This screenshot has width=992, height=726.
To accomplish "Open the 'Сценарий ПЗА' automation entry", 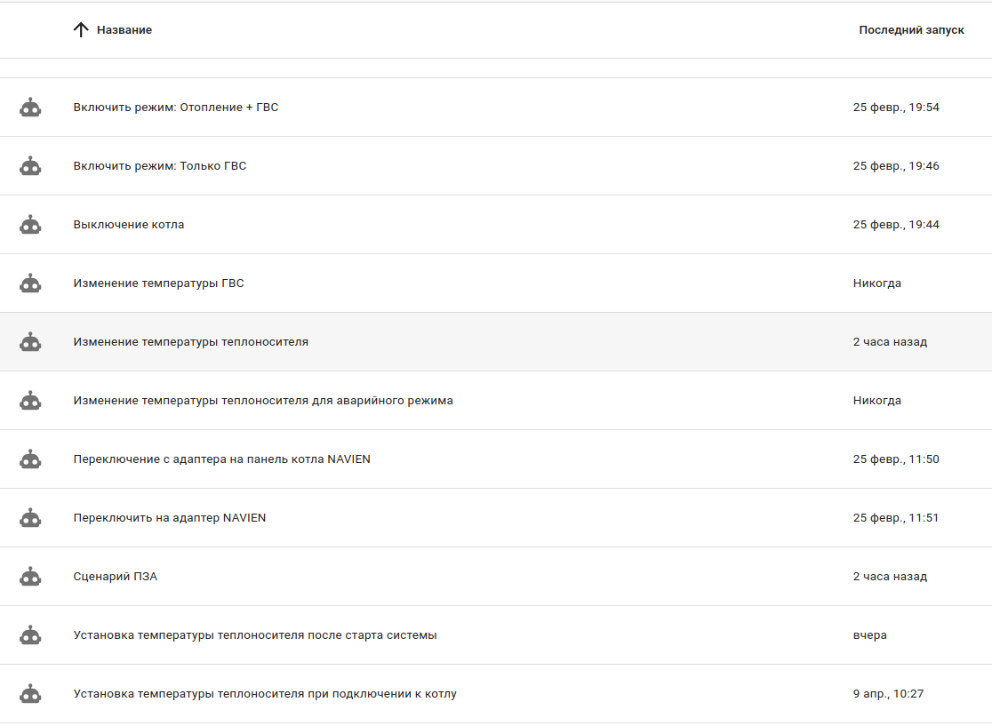I will click(x=116, y=577).
